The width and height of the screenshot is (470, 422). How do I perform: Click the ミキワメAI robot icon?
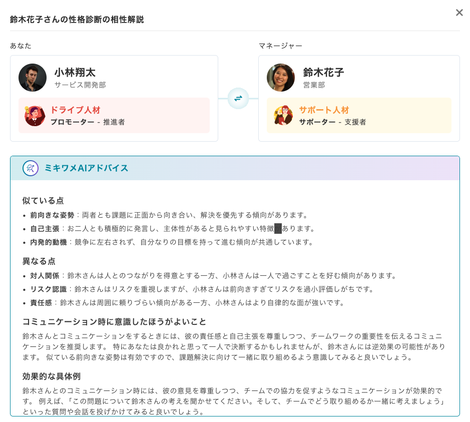(x=31, y=168)
